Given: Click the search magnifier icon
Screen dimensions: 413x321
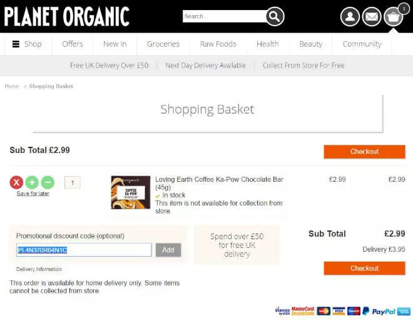Looking at the screenshot, I should (275, 16).
